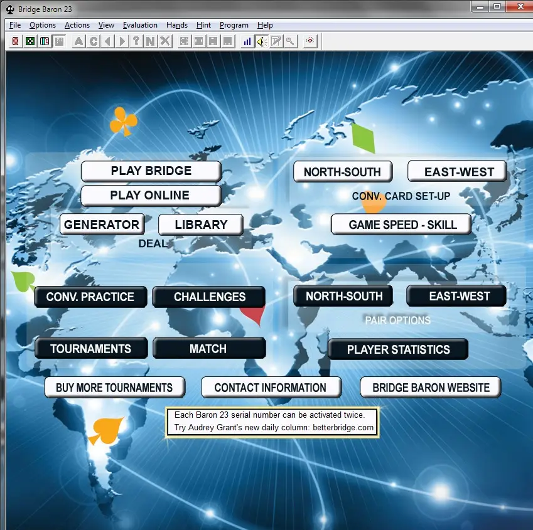Screen dimensions: 533x530
Task: Click BUY MORE TOURNAMENTS
Action: click(x=114, y=388)
